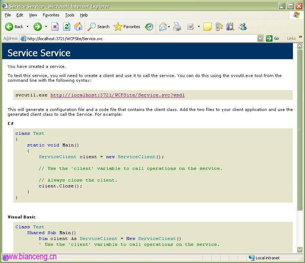
Task: Open the yellow Discuss note icon
Action: [207, 27]
